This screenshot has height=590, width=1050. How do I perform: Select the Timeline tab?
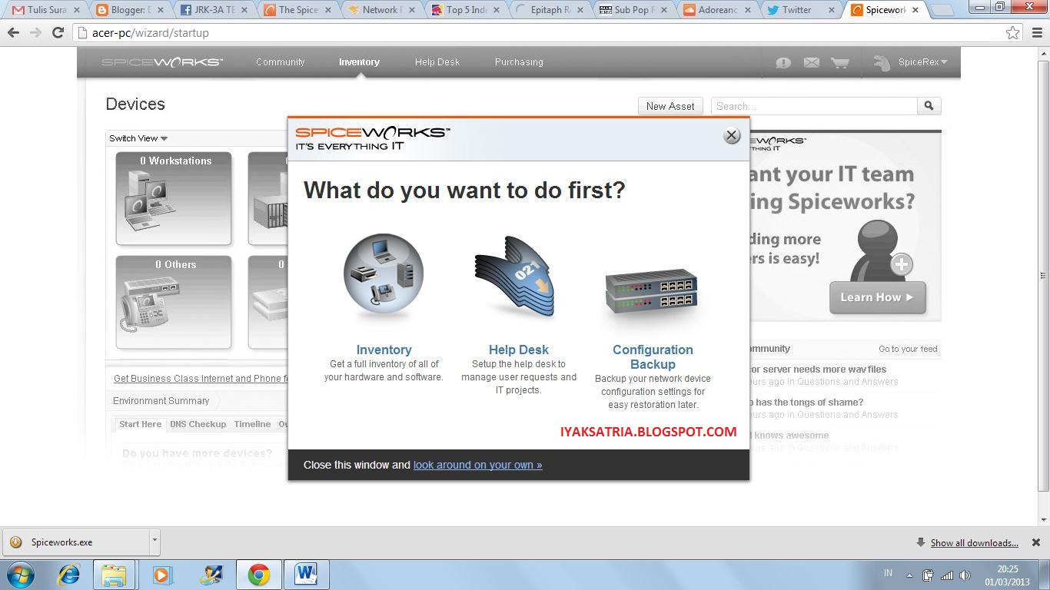pos(252,424)
